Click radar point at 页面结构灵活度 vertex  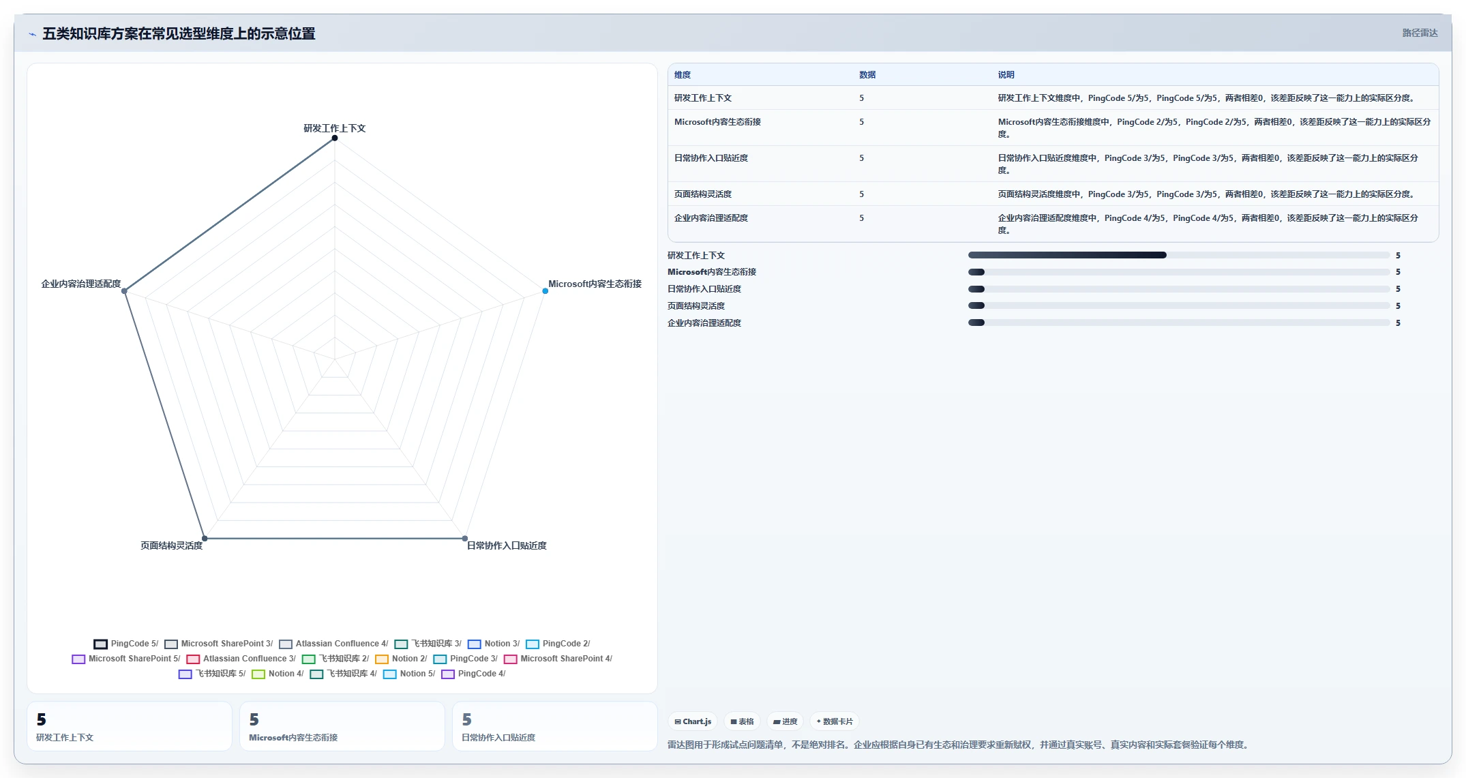(205, 539)
